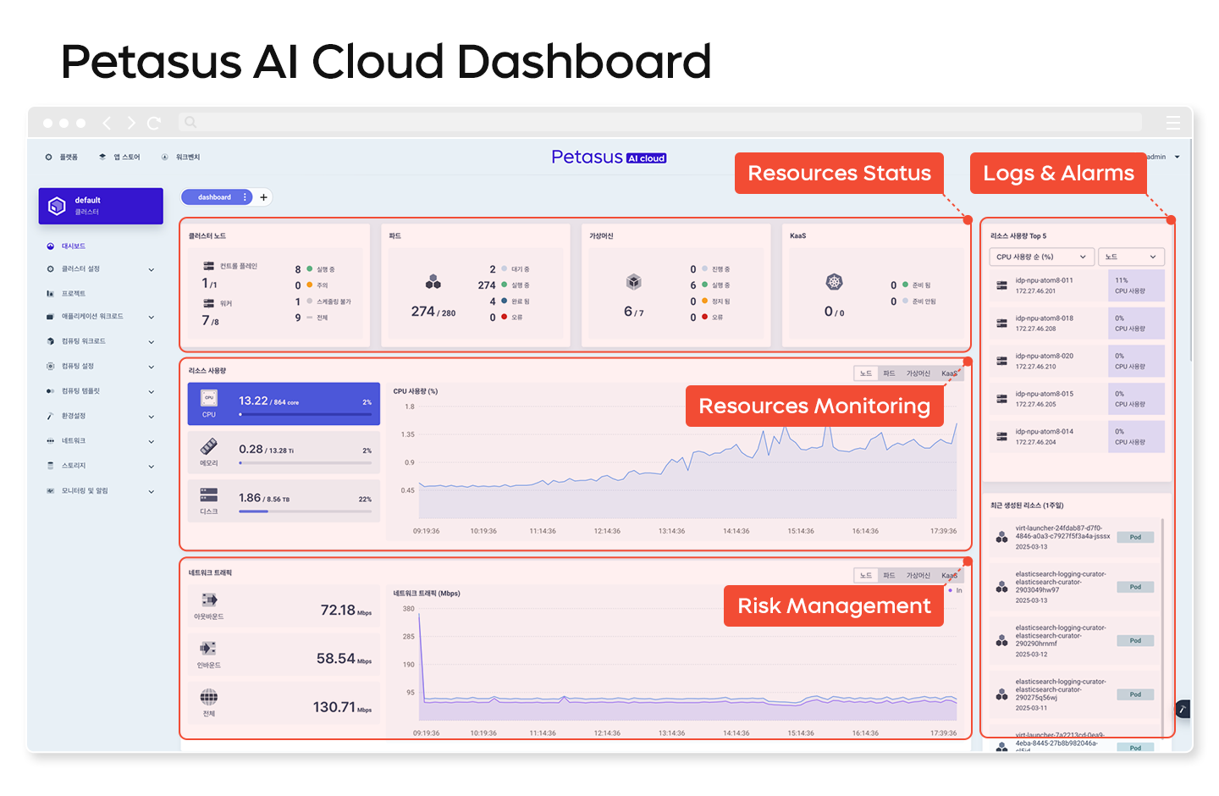Expand the 클러스터 설정 sidebar menu

pyautogui.click(x=152, y=269)
